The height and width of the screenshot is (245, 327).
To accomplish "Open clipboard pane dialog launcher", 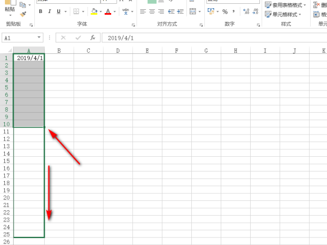I will 31,25.
